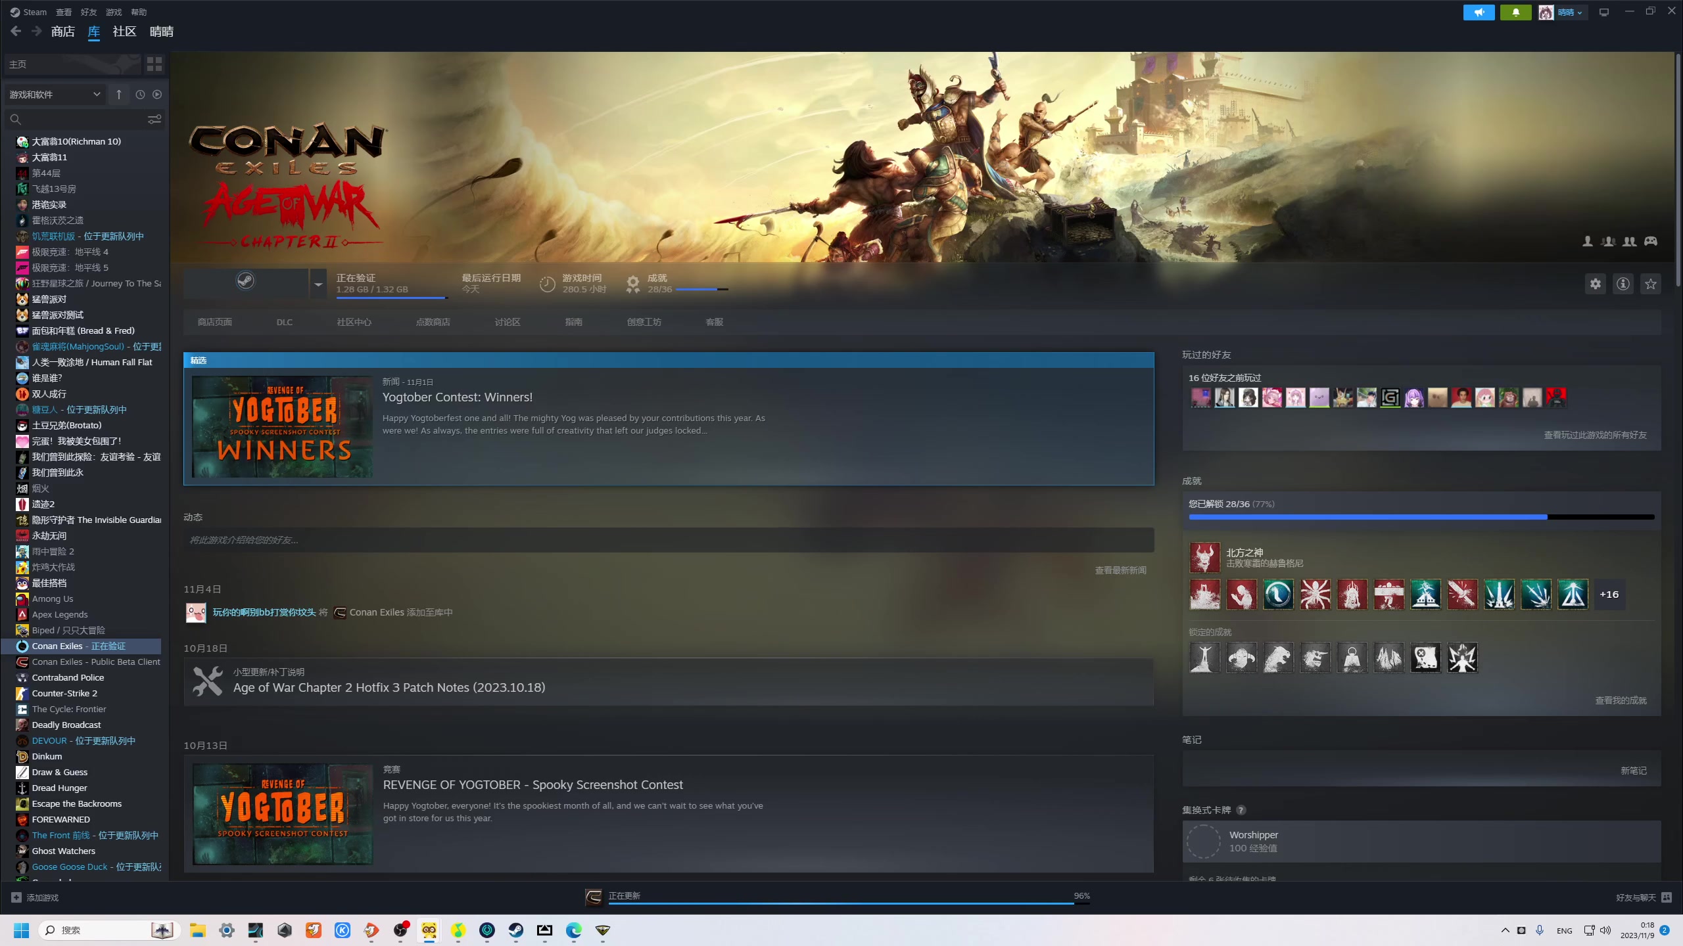Click the Windows Start button
This screenshot has height=946, width=1683.
tap(22, 930)
